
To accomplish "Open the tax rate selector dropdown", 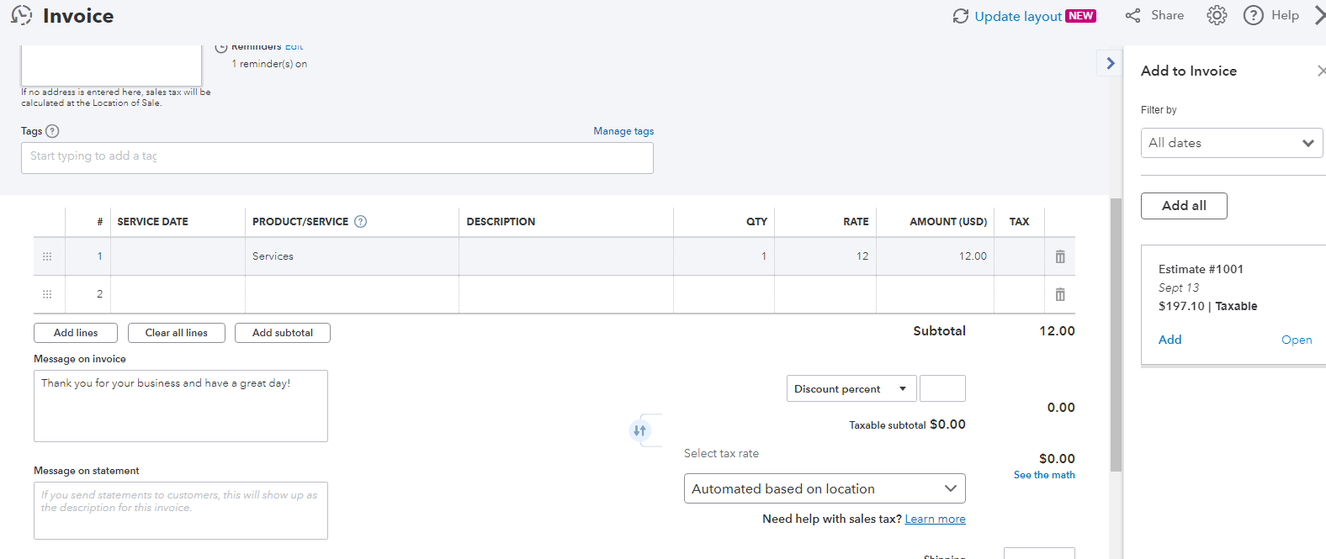I will 824,488.
